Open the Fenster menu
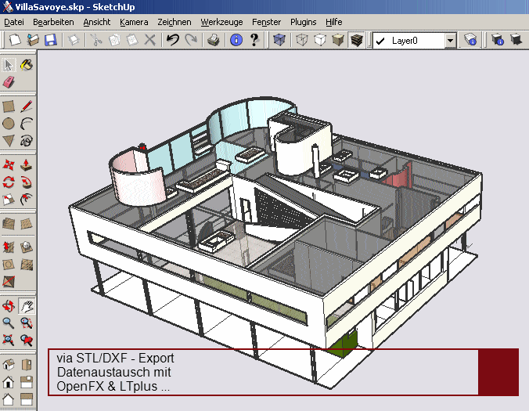 [267, 22]
